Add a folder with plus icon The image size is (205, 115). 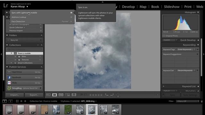pos(41,35)
